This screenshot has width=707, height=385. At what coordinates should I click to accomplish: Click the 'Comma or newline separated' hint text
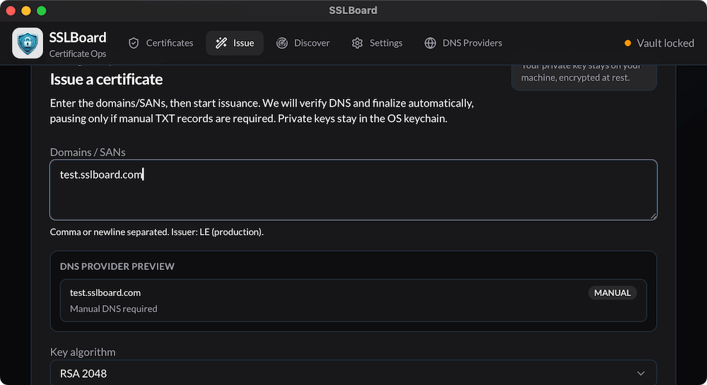157,232
